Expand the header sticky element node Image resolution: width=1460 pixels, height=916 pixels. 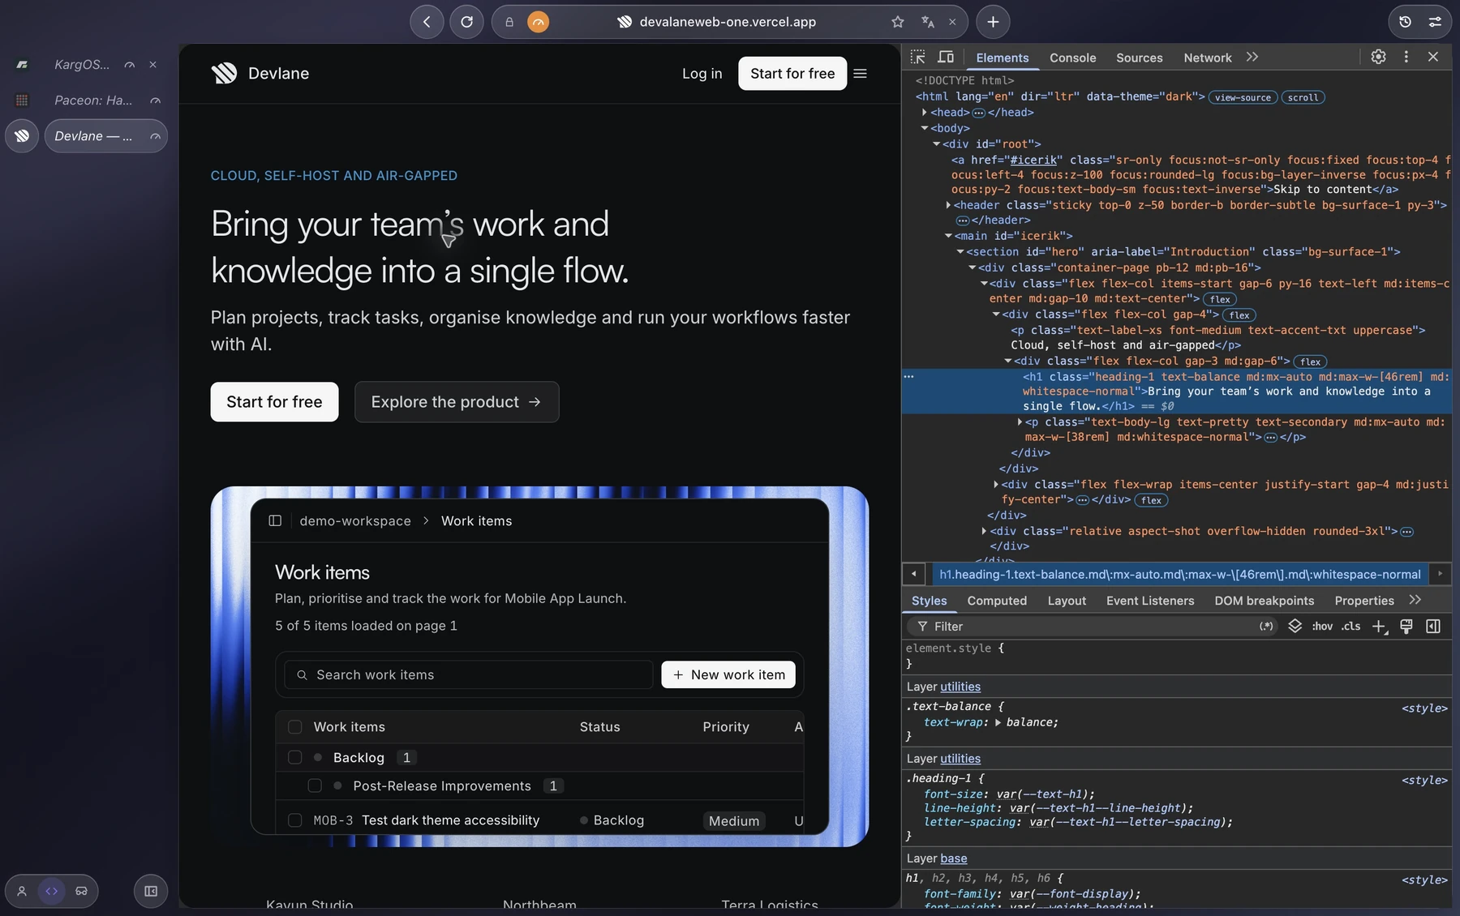click(948, 205)
